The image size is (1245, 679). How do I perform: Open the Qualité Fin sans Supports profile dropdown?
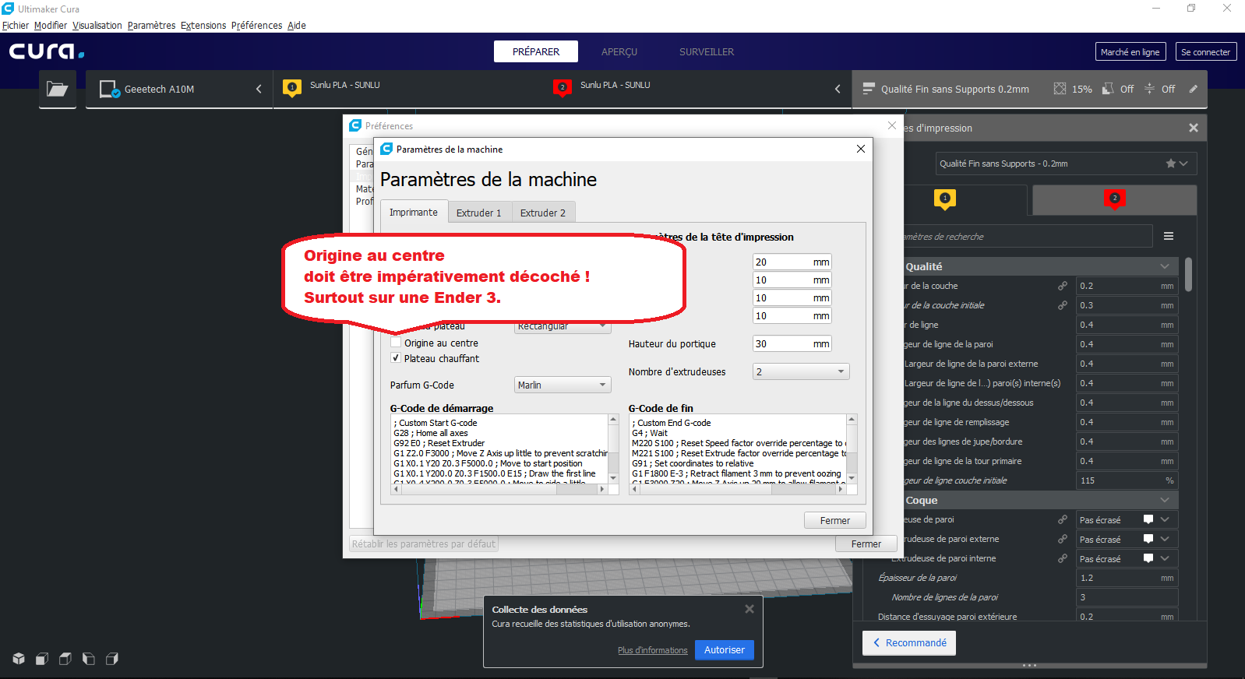click(1066, 164)
